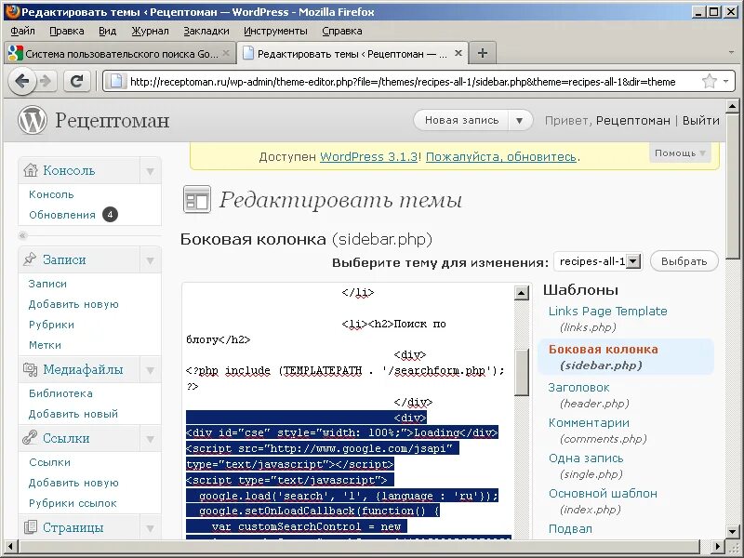The height and width of the screenshot is (558, 744).
Task: Click the page vertical scrollbar thumb
Action: pos(733,187)
